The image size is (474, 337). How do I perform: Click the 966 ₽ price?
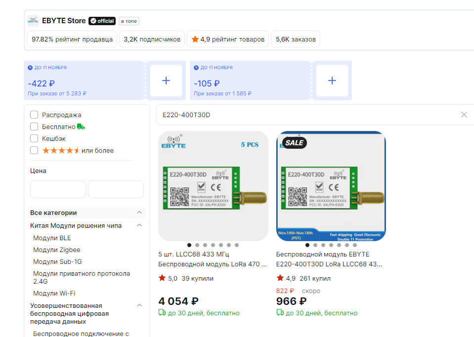[291, 301]
